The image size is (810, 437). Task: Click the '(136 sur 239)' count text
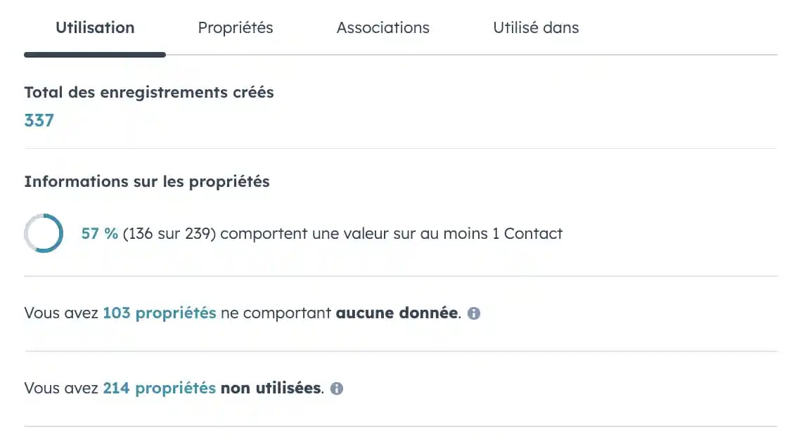[169, 234]
